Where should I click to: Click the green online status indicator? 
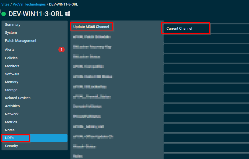pos(4,14)
